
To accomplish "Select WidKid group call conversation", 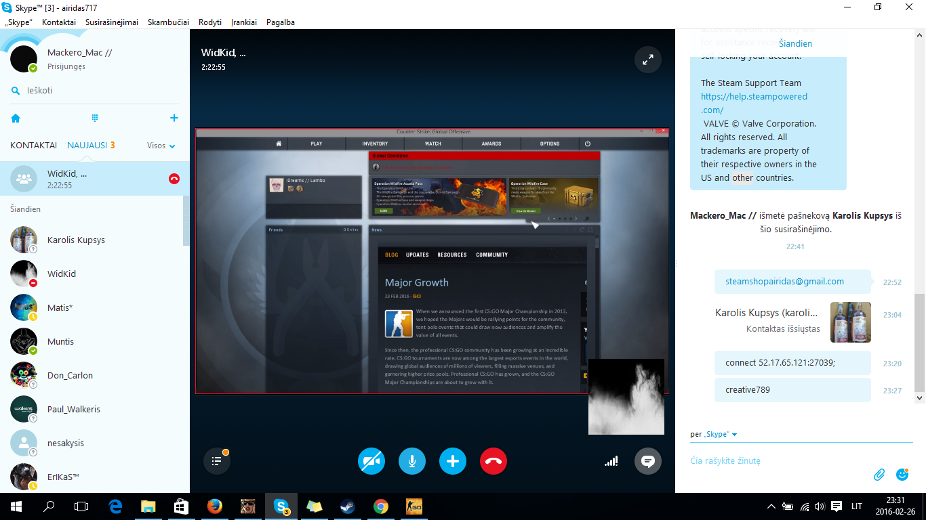I will point(95,179).
